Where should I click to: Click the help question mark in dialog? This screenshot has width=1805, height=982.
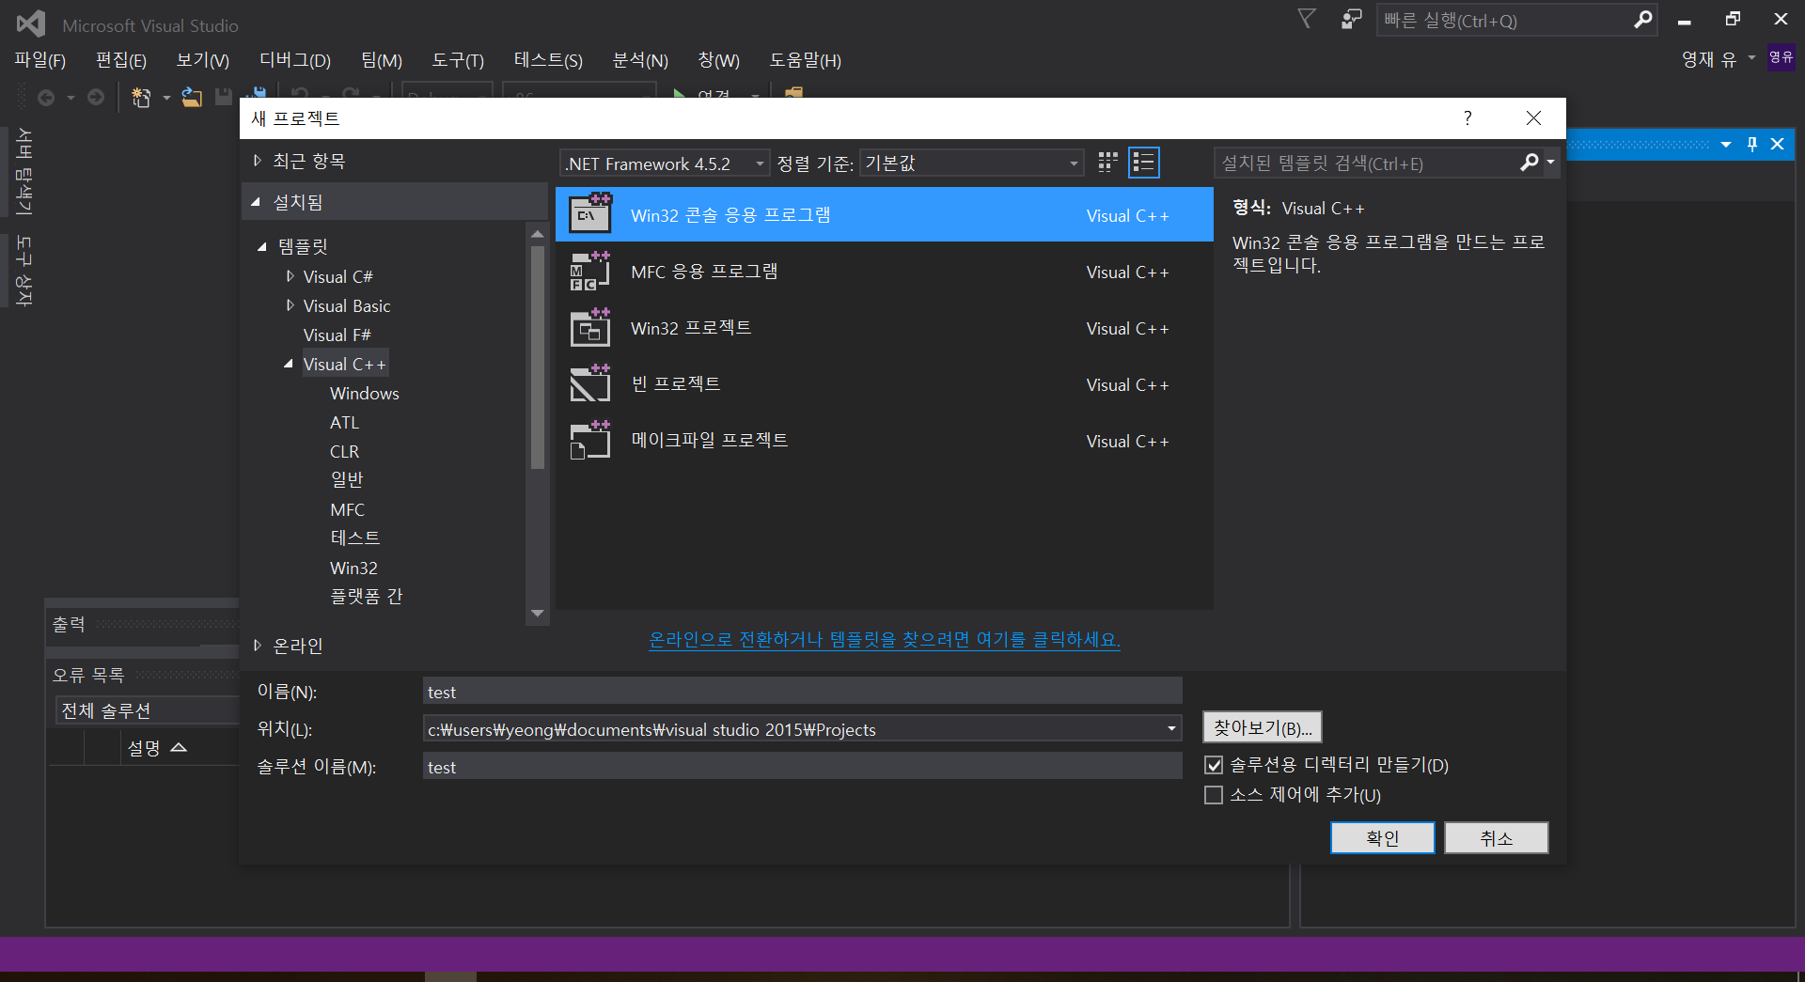point(1468,117)
